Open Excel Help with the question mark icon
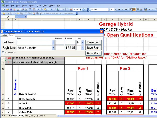The image size is (157, 118). click(83, 9)
